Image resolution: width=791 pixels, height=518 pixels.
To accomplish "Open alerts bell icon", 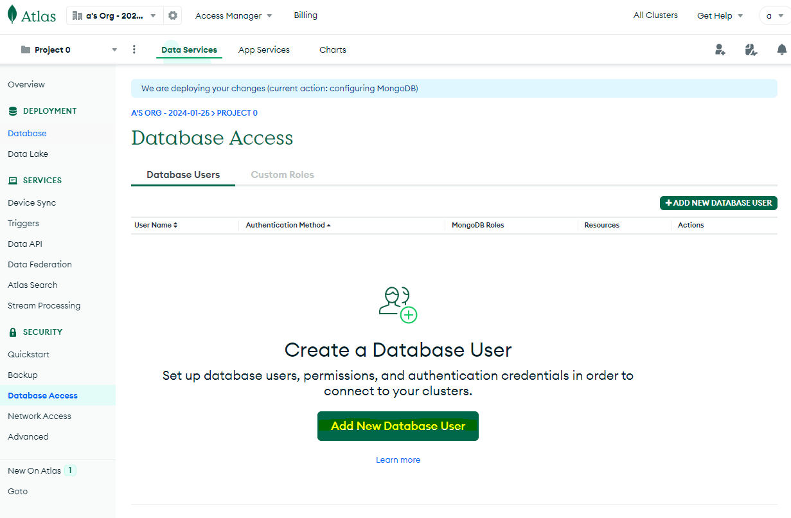I will (782, 49).
